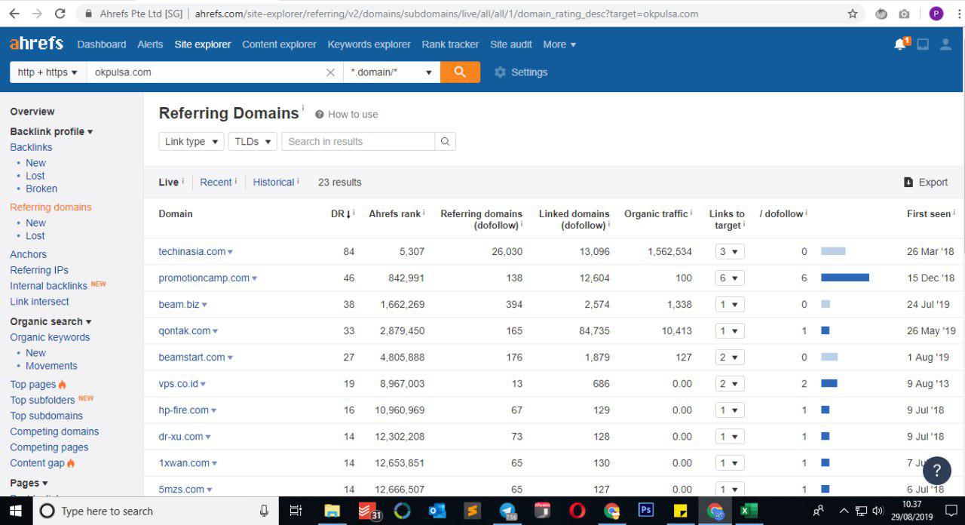This screenshot has width=965, height=525.
Task: Open Sublime Text from the taskbar
Action: pos(471,511)
